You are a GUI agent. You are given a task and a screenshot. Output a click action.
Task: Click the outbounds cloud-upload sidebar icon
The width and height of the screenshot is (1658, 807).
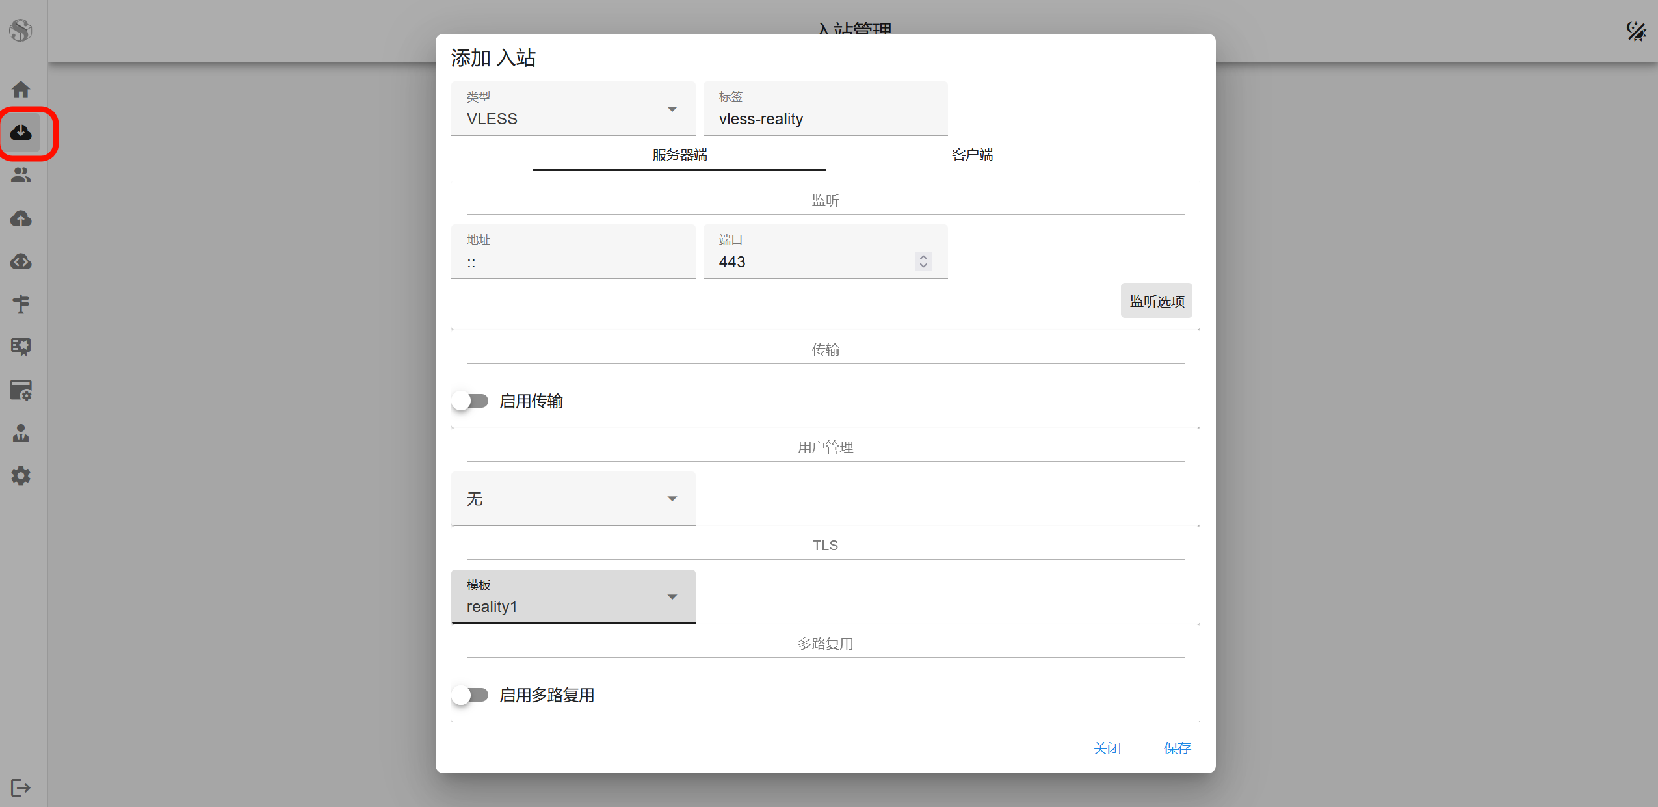[21, 218]
